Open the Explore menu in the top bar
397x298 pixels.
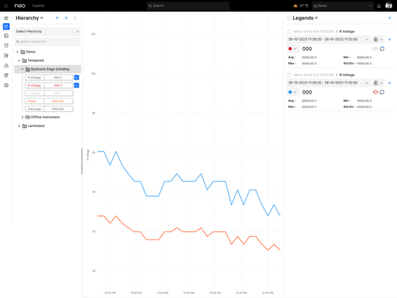point(38,6)
